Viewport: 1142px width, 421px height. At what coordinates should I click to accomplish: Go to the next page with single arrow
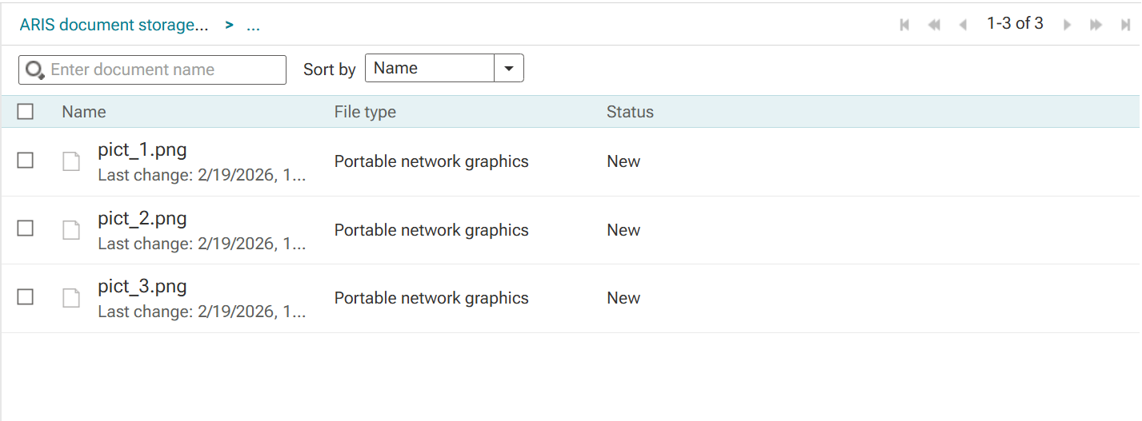coord(1067,25)
